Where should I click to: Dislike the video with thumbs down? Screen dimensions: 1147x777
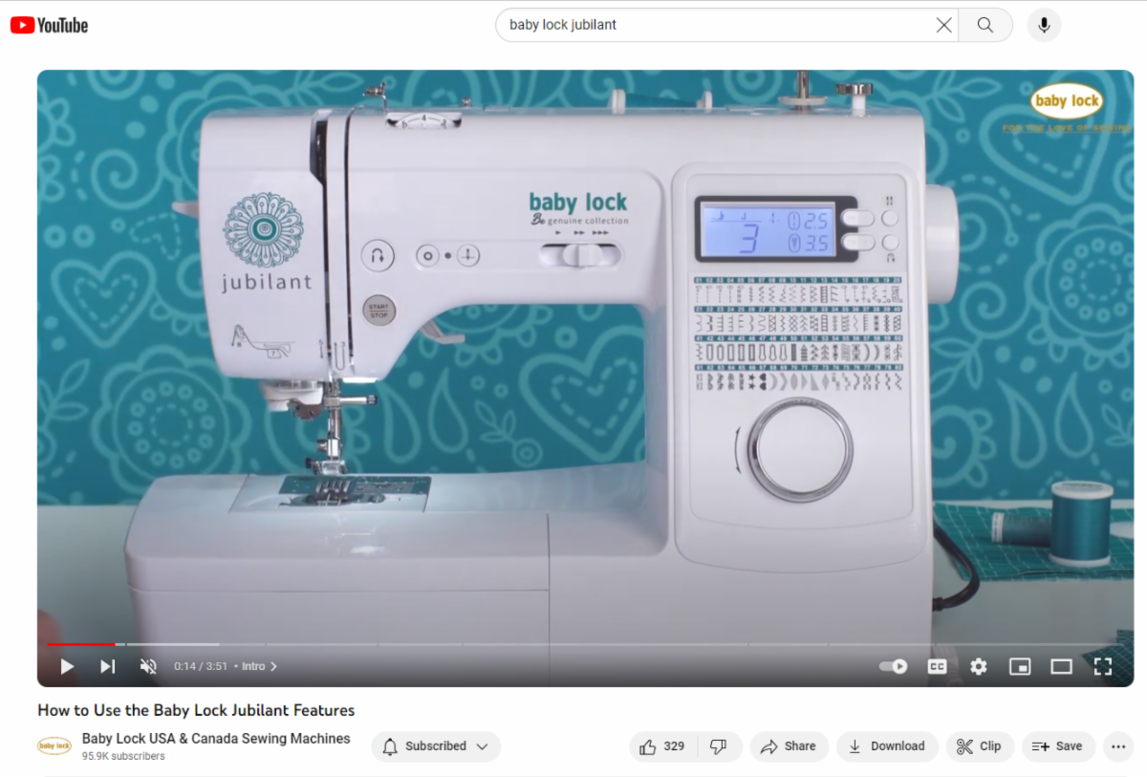[719, 746]
